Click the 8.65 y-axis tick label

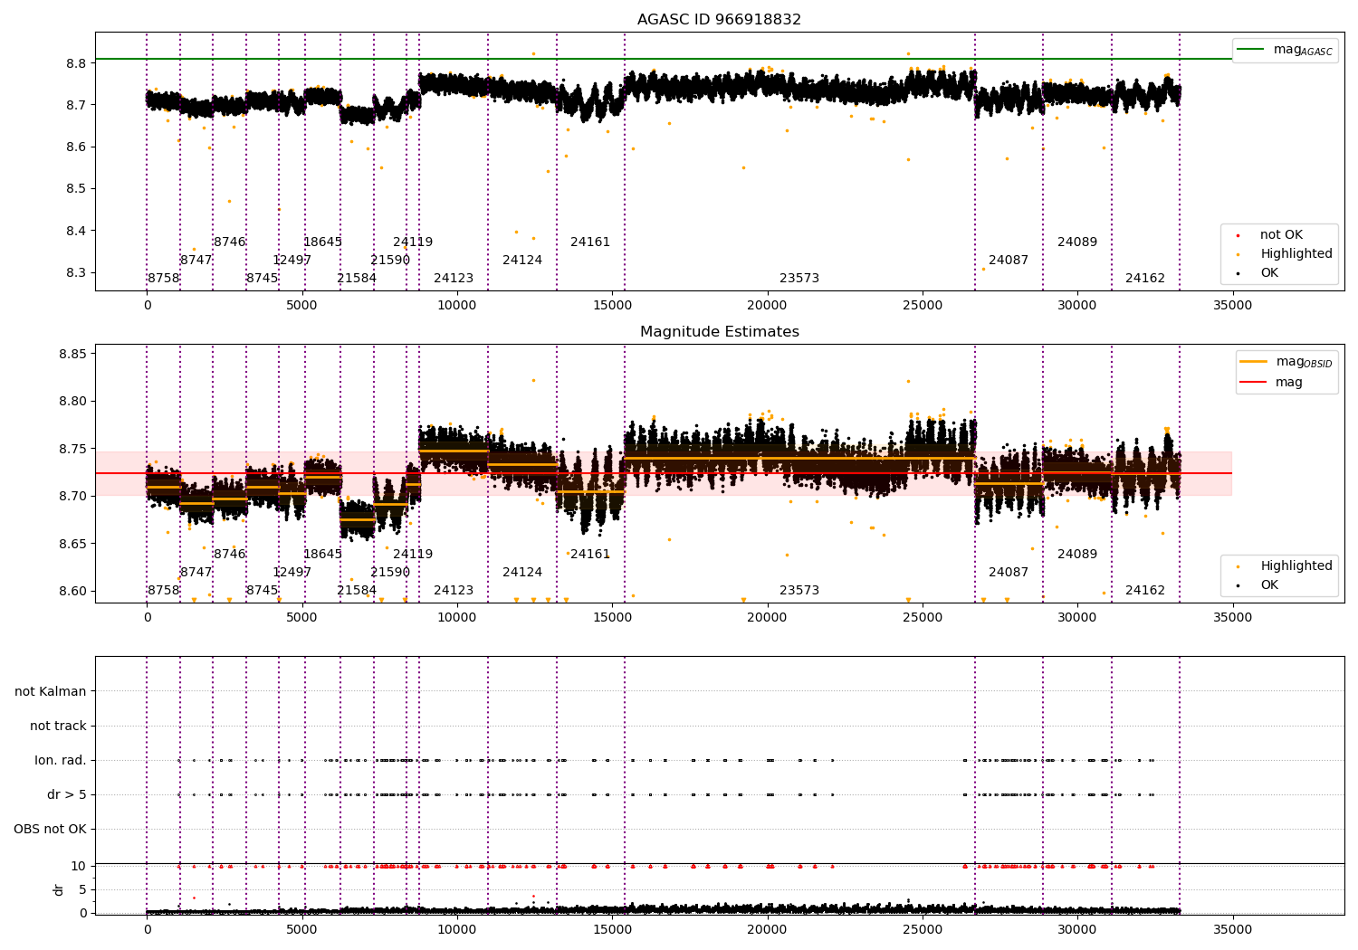(72, 544)
